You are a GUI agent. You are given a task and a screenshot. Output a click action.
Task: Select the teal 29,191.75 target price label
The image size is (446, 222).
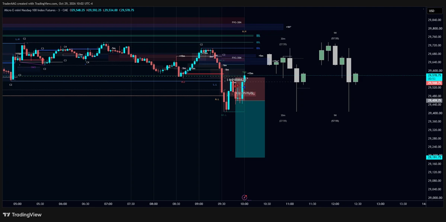click(434, 157)
